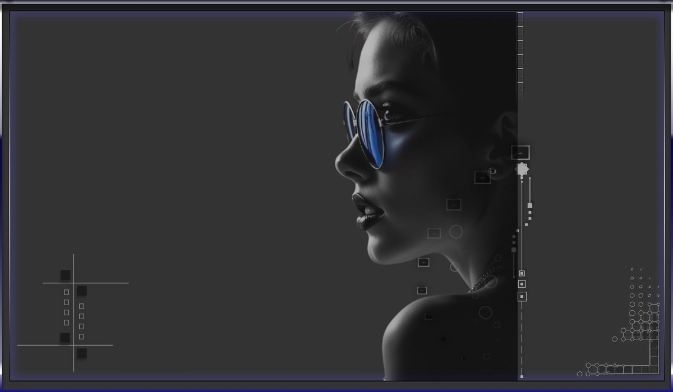Screen dimensions: 673x392
Task: Click the blue sunglasses lens
Action: 371,132
